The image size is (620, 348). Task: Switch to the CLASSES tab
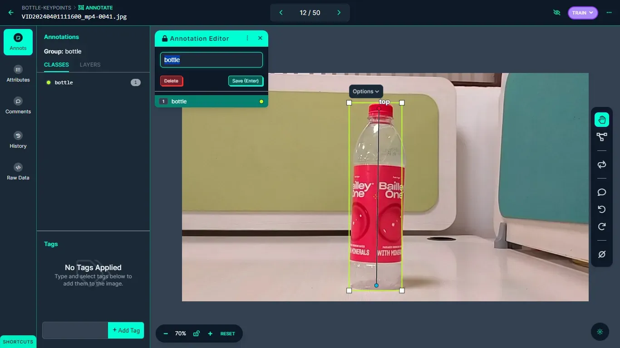tap(56, 65)
